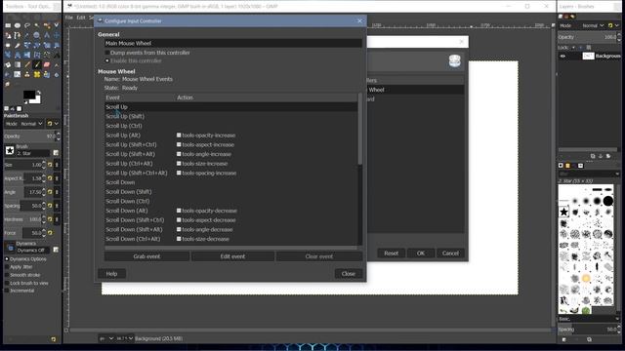625x351 pixels.
Task: Open brush editor icon beside Star brush
Action: point(56,153)
